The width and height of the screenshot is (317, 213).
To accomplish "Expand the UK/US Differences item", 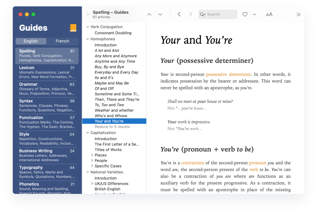I will (92, 184).
